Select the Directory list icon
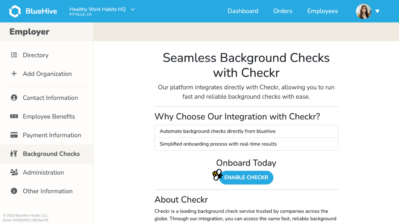The height and width of the screenshot is (224, 399). pyautogui.click(x=14, y=55)
